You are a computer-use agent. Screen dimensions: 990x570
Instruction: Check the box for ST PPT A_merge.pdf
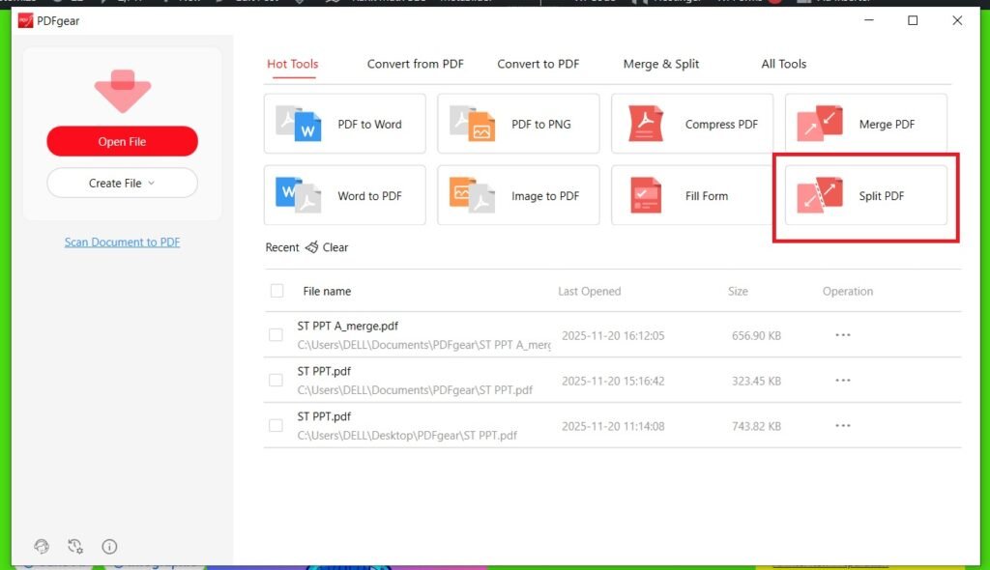[x=277, y=335]
